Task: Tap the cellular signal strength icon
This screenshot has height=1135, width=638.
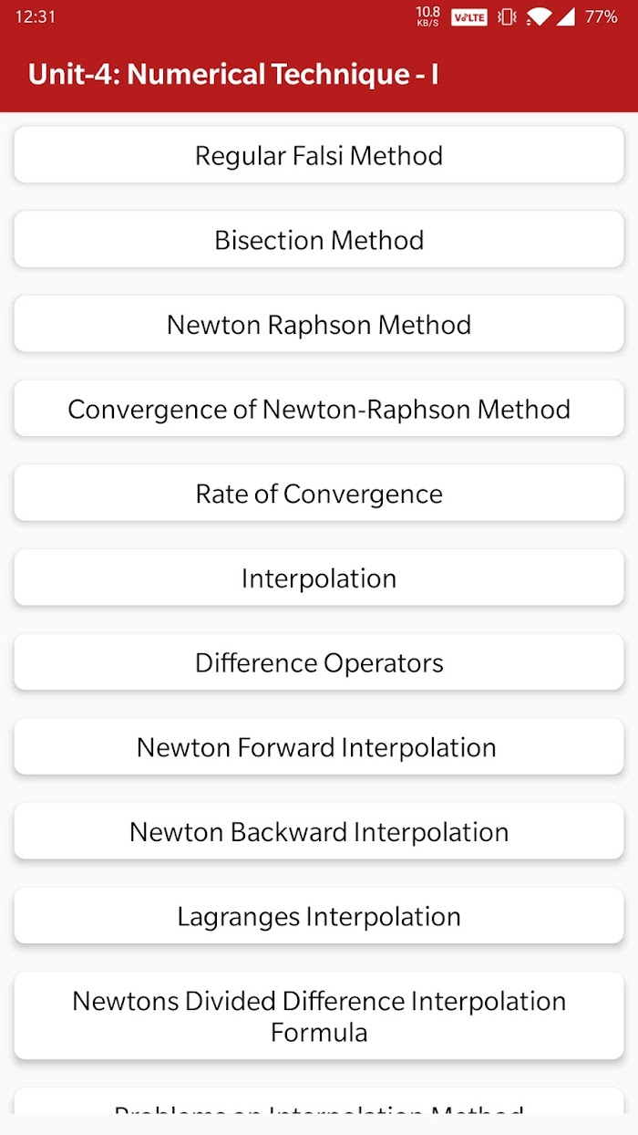Action: coord(566,16)
